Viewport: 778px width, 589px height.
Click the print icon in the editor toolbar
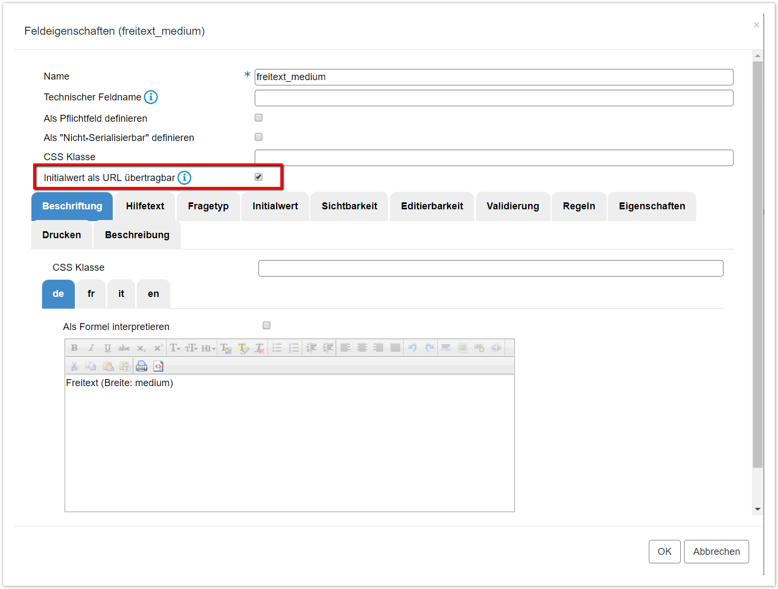(x=142, y=366)
